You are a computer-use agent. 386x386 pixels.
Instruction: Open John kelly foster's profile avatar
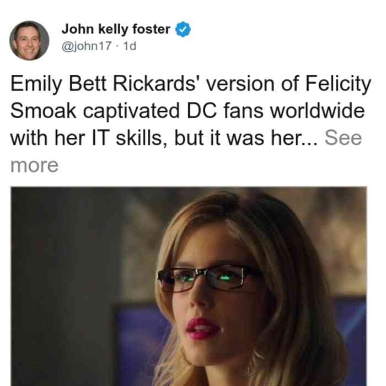[x=29, y=41]
